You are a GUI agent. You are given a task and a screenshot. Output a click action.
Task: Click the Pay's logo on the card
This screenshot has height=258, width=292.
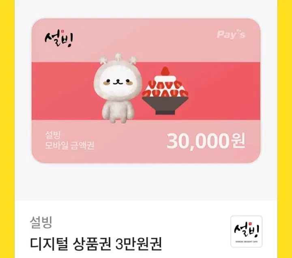[231, 35]
